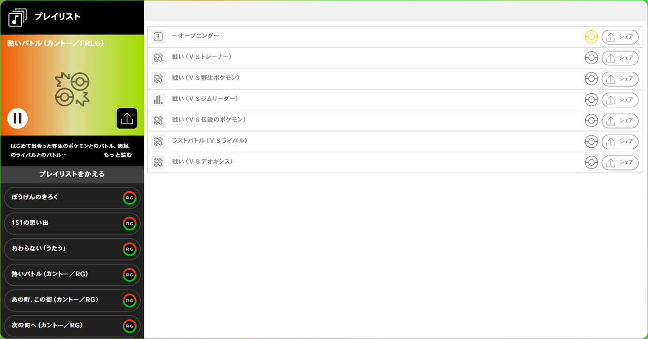
Task: Play the track 〜オープニング〜
Action: (195, 36)
